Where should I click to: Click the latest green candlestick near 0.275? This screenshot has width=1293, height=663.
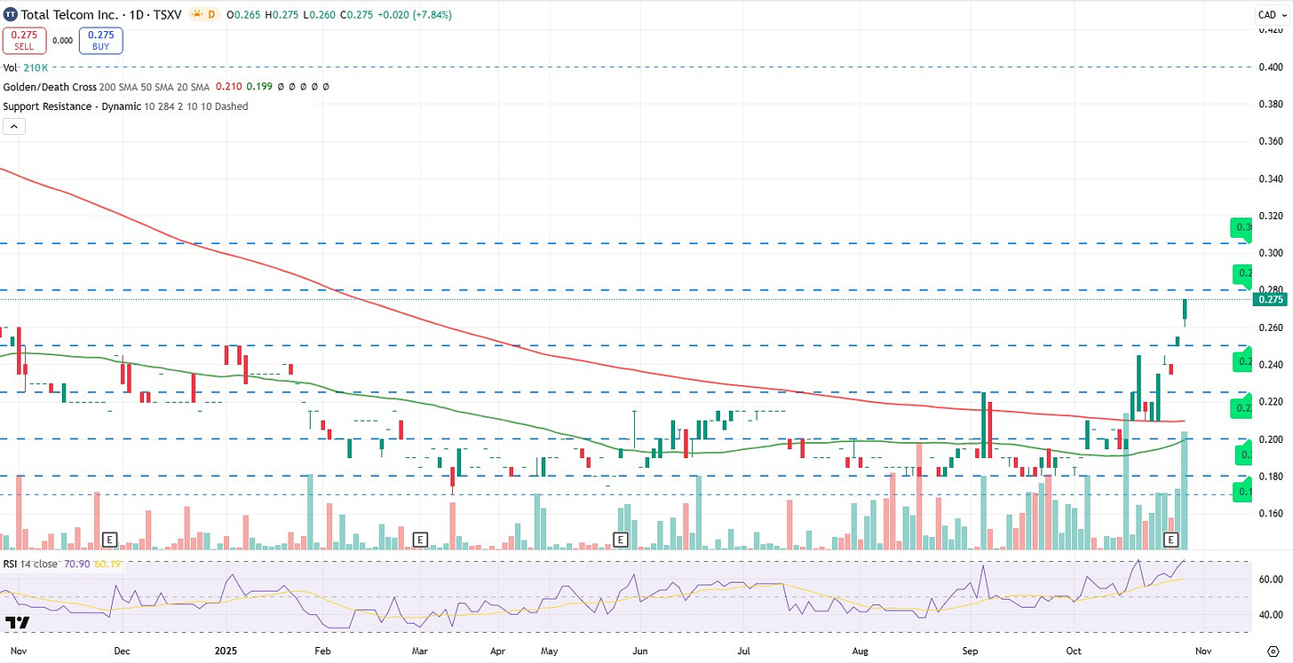1185,311
